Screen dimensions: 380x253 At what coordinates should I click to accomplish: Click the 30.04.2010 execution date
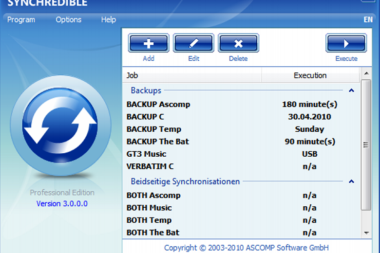pos(309,117)
